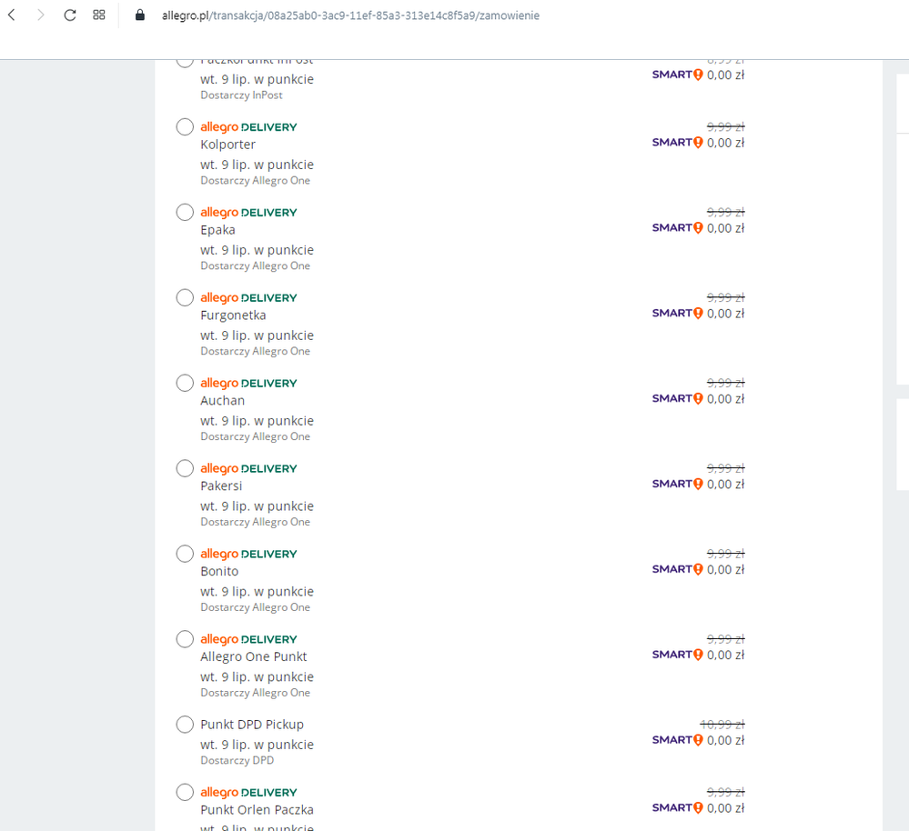The image size is (909, 831).
Task: Click the Allegro Delivery logo above Furgonetka
Action: coord(248,298)
